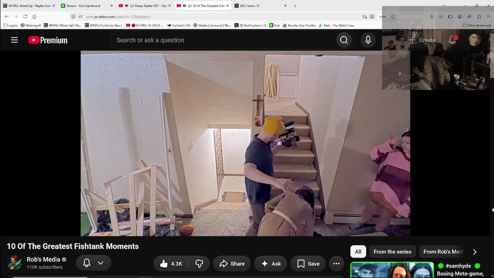Open the account avatar menu
494x278 pixels.
[474, 40]
